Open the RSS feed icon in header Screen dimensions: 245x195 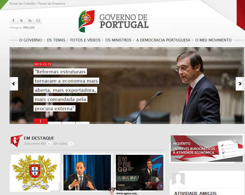point(30,20)
